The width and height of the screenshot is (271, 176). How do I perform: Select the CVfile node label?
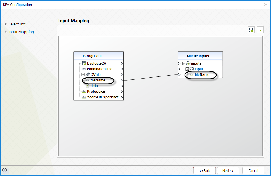click(95, 75)
